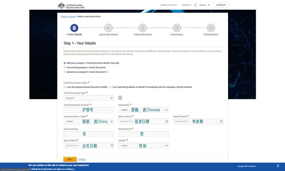This screenshot has height=171, width=285.
Task: Click the Declaration step icon
Action: pos(211,28)
